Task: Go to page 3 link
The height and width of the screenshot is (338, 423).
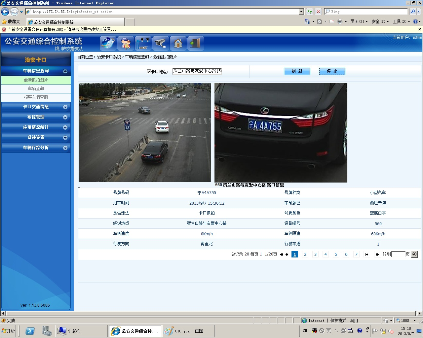Action: [315, 254]
